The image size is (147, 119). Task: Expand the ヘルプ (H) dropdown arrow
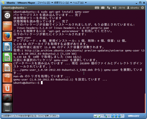tap(86, 3)
